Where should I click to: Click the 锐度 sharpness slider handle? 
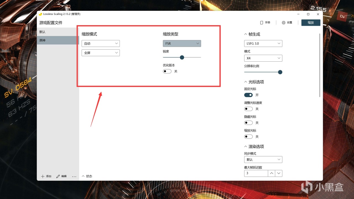coord(182,57)
